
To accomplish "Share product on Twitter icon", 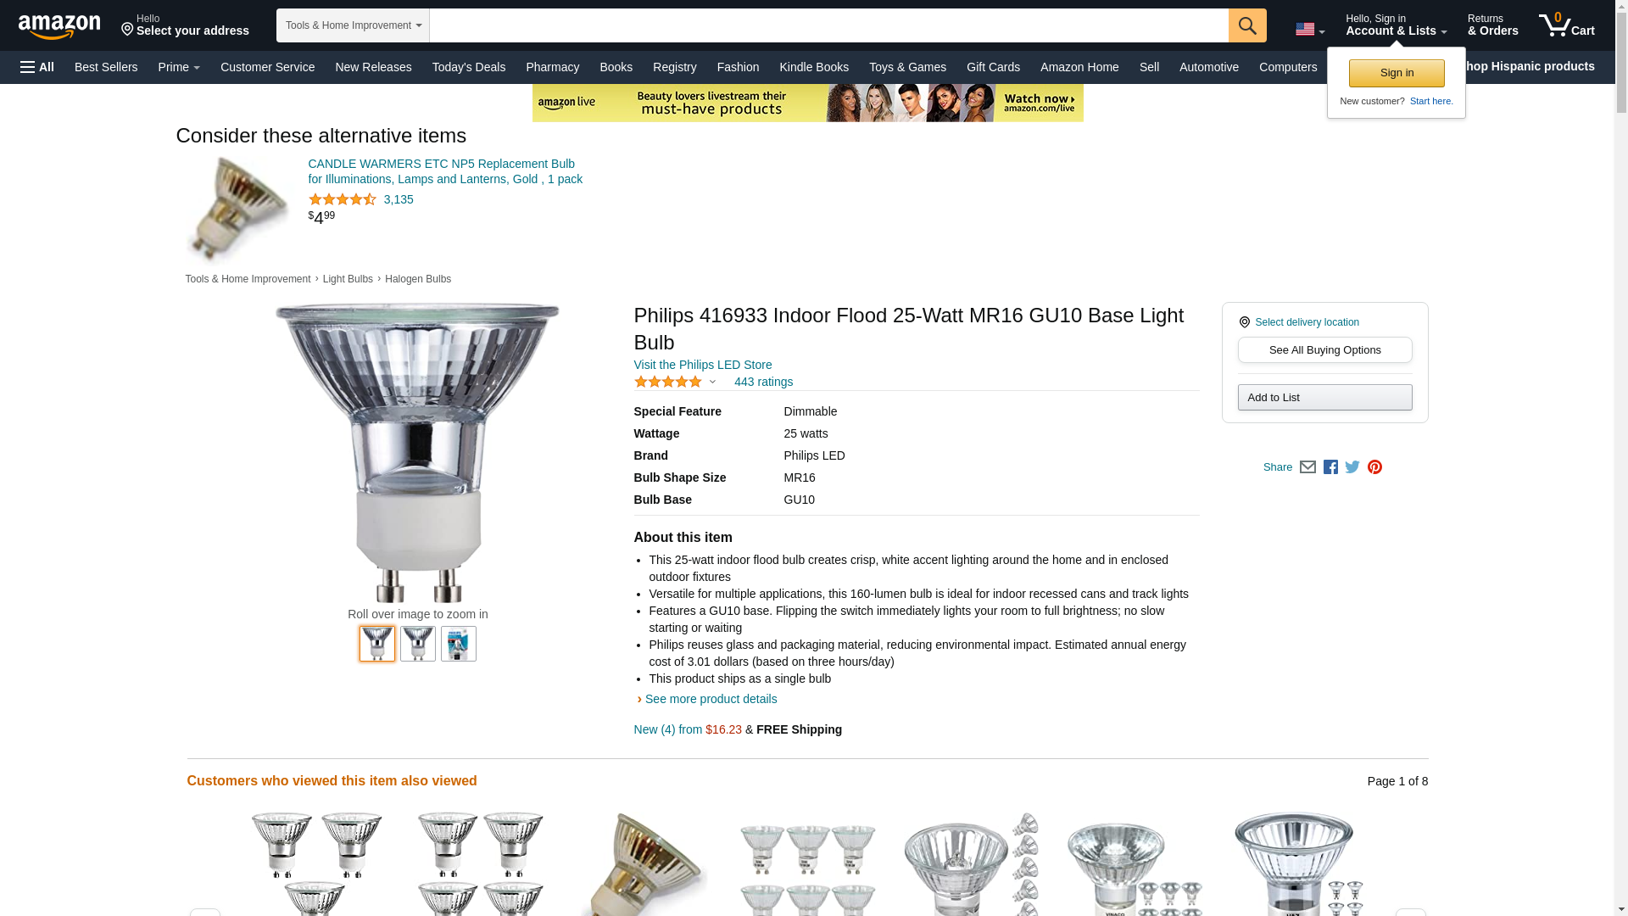I will (x=1352, y=467).
